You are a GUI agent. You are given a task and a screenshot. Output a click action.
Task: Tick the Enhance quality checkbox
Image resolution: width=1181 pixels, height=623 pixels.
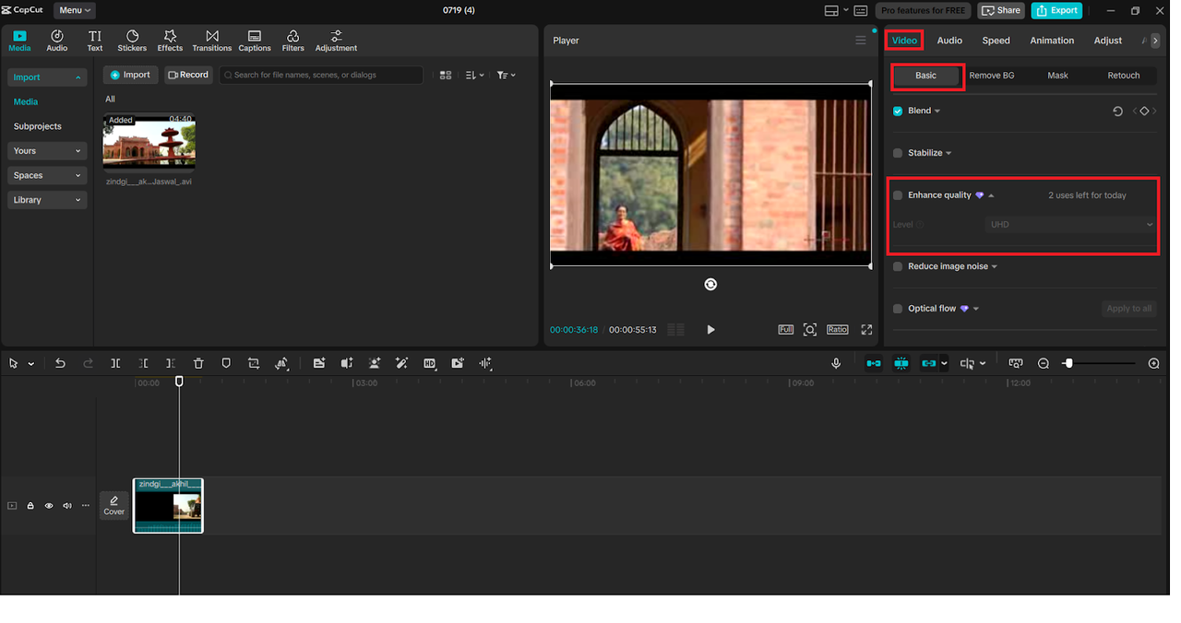coord(898,195)
